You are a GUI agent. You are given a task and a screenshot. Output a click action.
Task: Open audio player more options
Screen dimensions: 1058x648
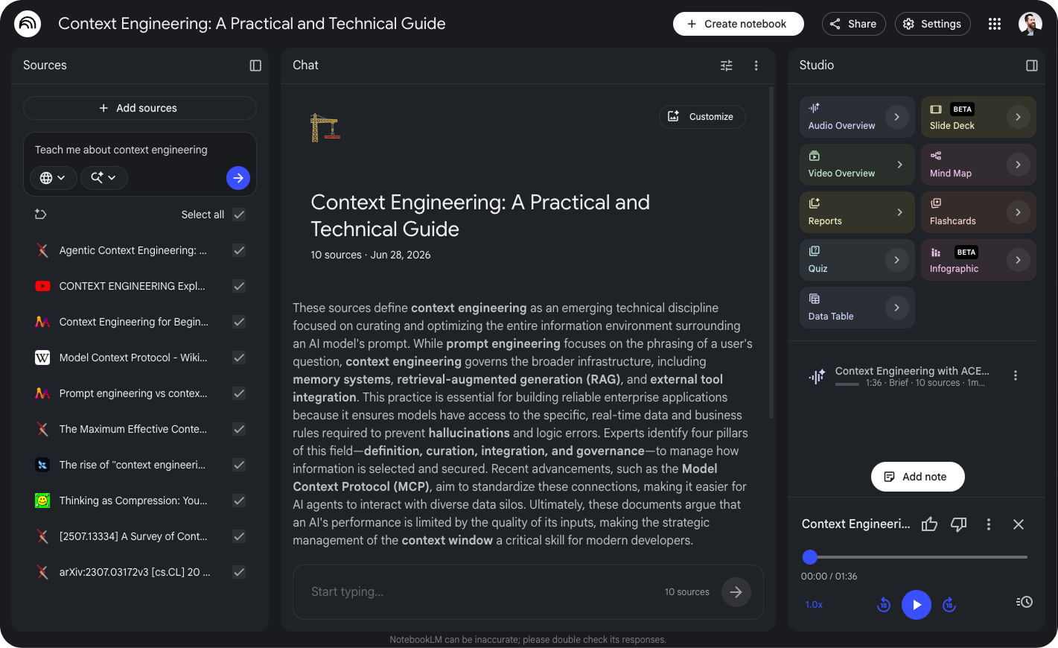[x=989, y=524]
